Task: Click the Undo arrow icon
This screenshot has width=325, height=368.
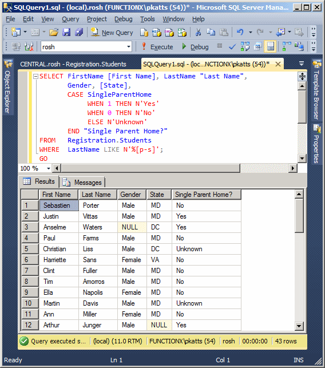Action: point(240,32)
